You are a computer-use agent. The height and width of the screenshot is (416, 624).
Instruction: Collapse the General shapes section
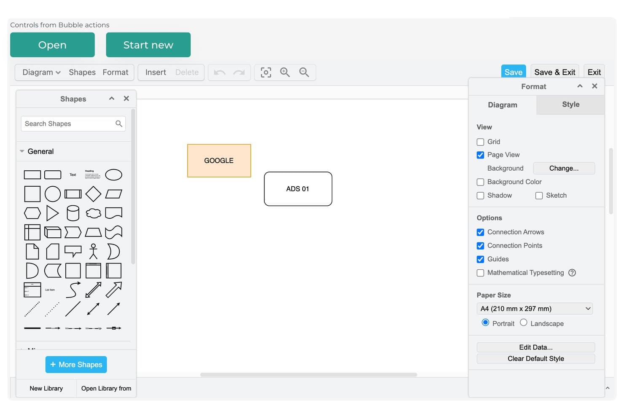(x=22, y=151)
